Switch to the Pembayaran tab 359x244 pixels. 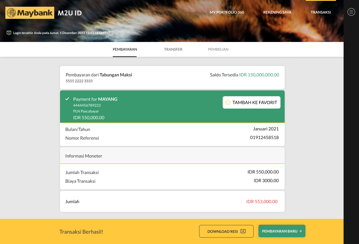[x=125, y=50]
